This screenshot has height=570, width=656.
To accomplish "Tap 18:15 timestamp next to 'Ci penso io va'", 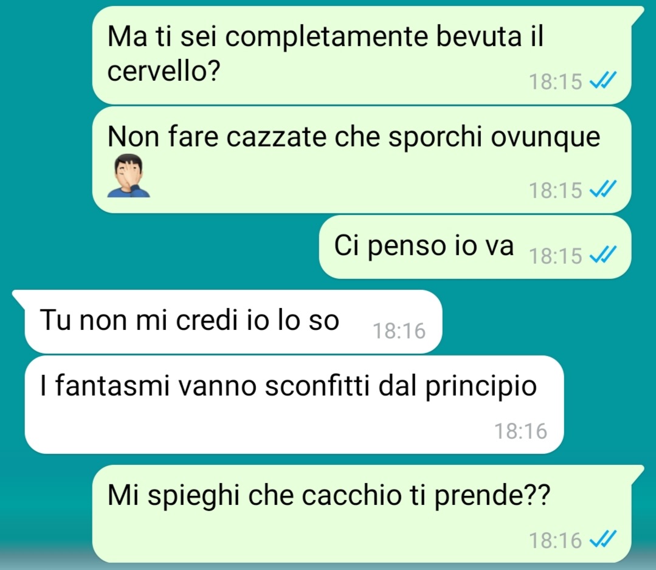I will point(556,255).
